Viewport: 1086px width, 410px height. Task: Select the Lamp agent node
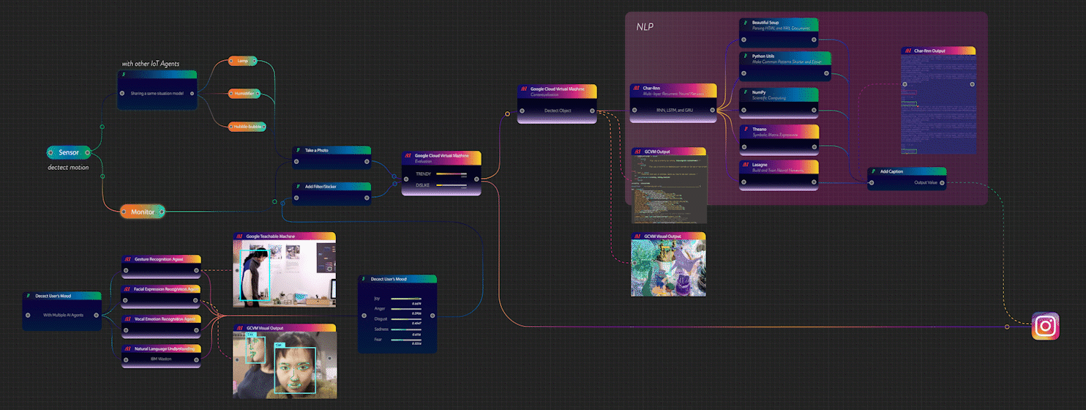[242, 61]
